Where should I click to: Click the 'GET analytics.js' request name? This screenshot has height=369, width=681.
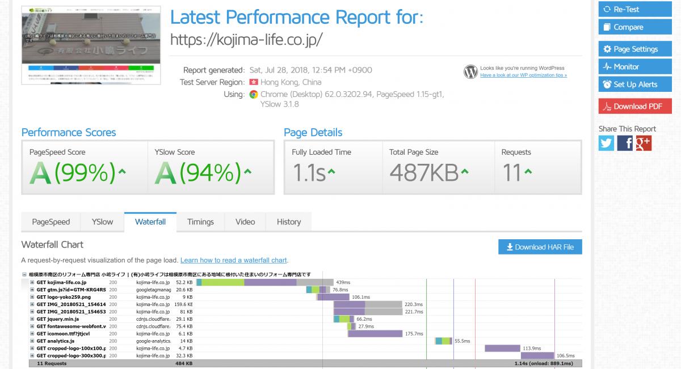tap(56, 341)
